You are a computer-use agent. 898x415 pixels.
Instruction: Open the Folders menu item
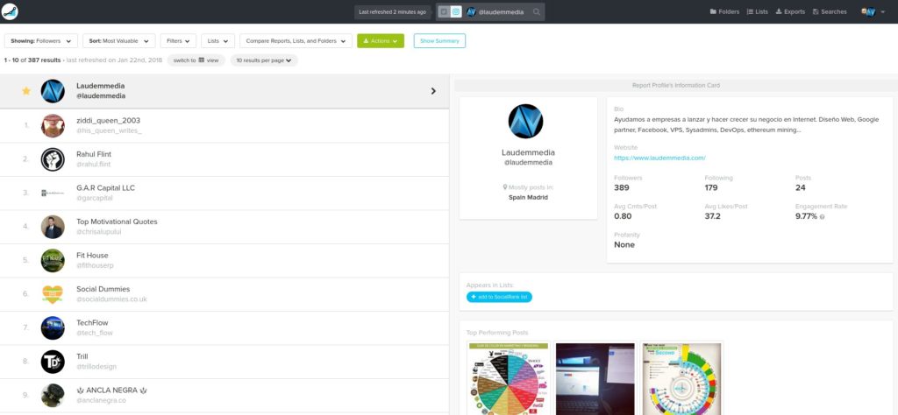(x=724, y=11)
